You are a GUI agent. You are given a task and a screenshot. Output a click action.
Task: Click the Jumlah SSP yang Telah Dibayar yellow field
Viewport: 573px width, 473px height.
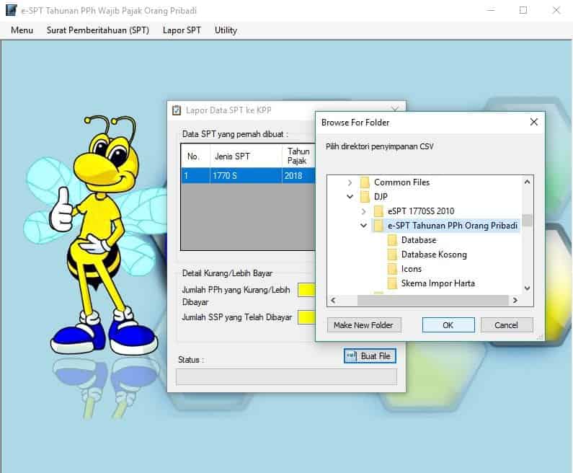[x=306, y=317]
